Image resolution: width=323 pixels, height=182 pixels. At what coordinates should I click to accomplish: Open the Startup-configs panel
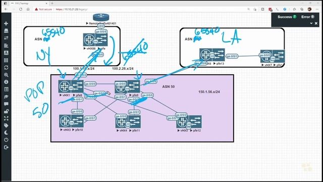6,45
